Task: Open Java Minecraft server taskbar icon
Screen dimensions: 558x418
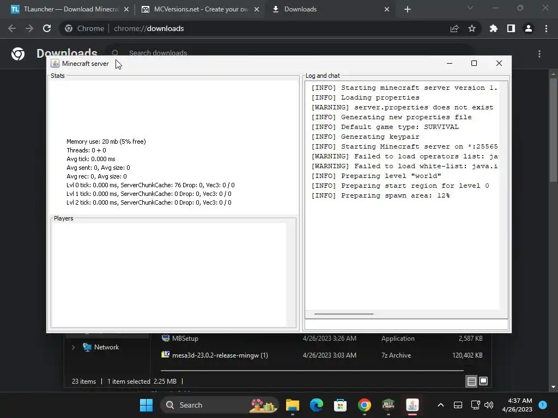Action: pos(412,405)
